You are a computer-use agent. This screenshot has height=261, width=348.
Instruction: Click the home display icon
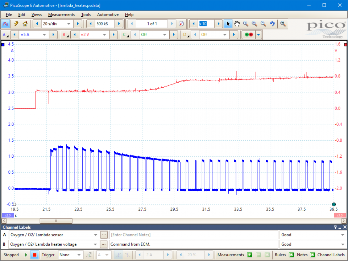click(x=25, y=24)
